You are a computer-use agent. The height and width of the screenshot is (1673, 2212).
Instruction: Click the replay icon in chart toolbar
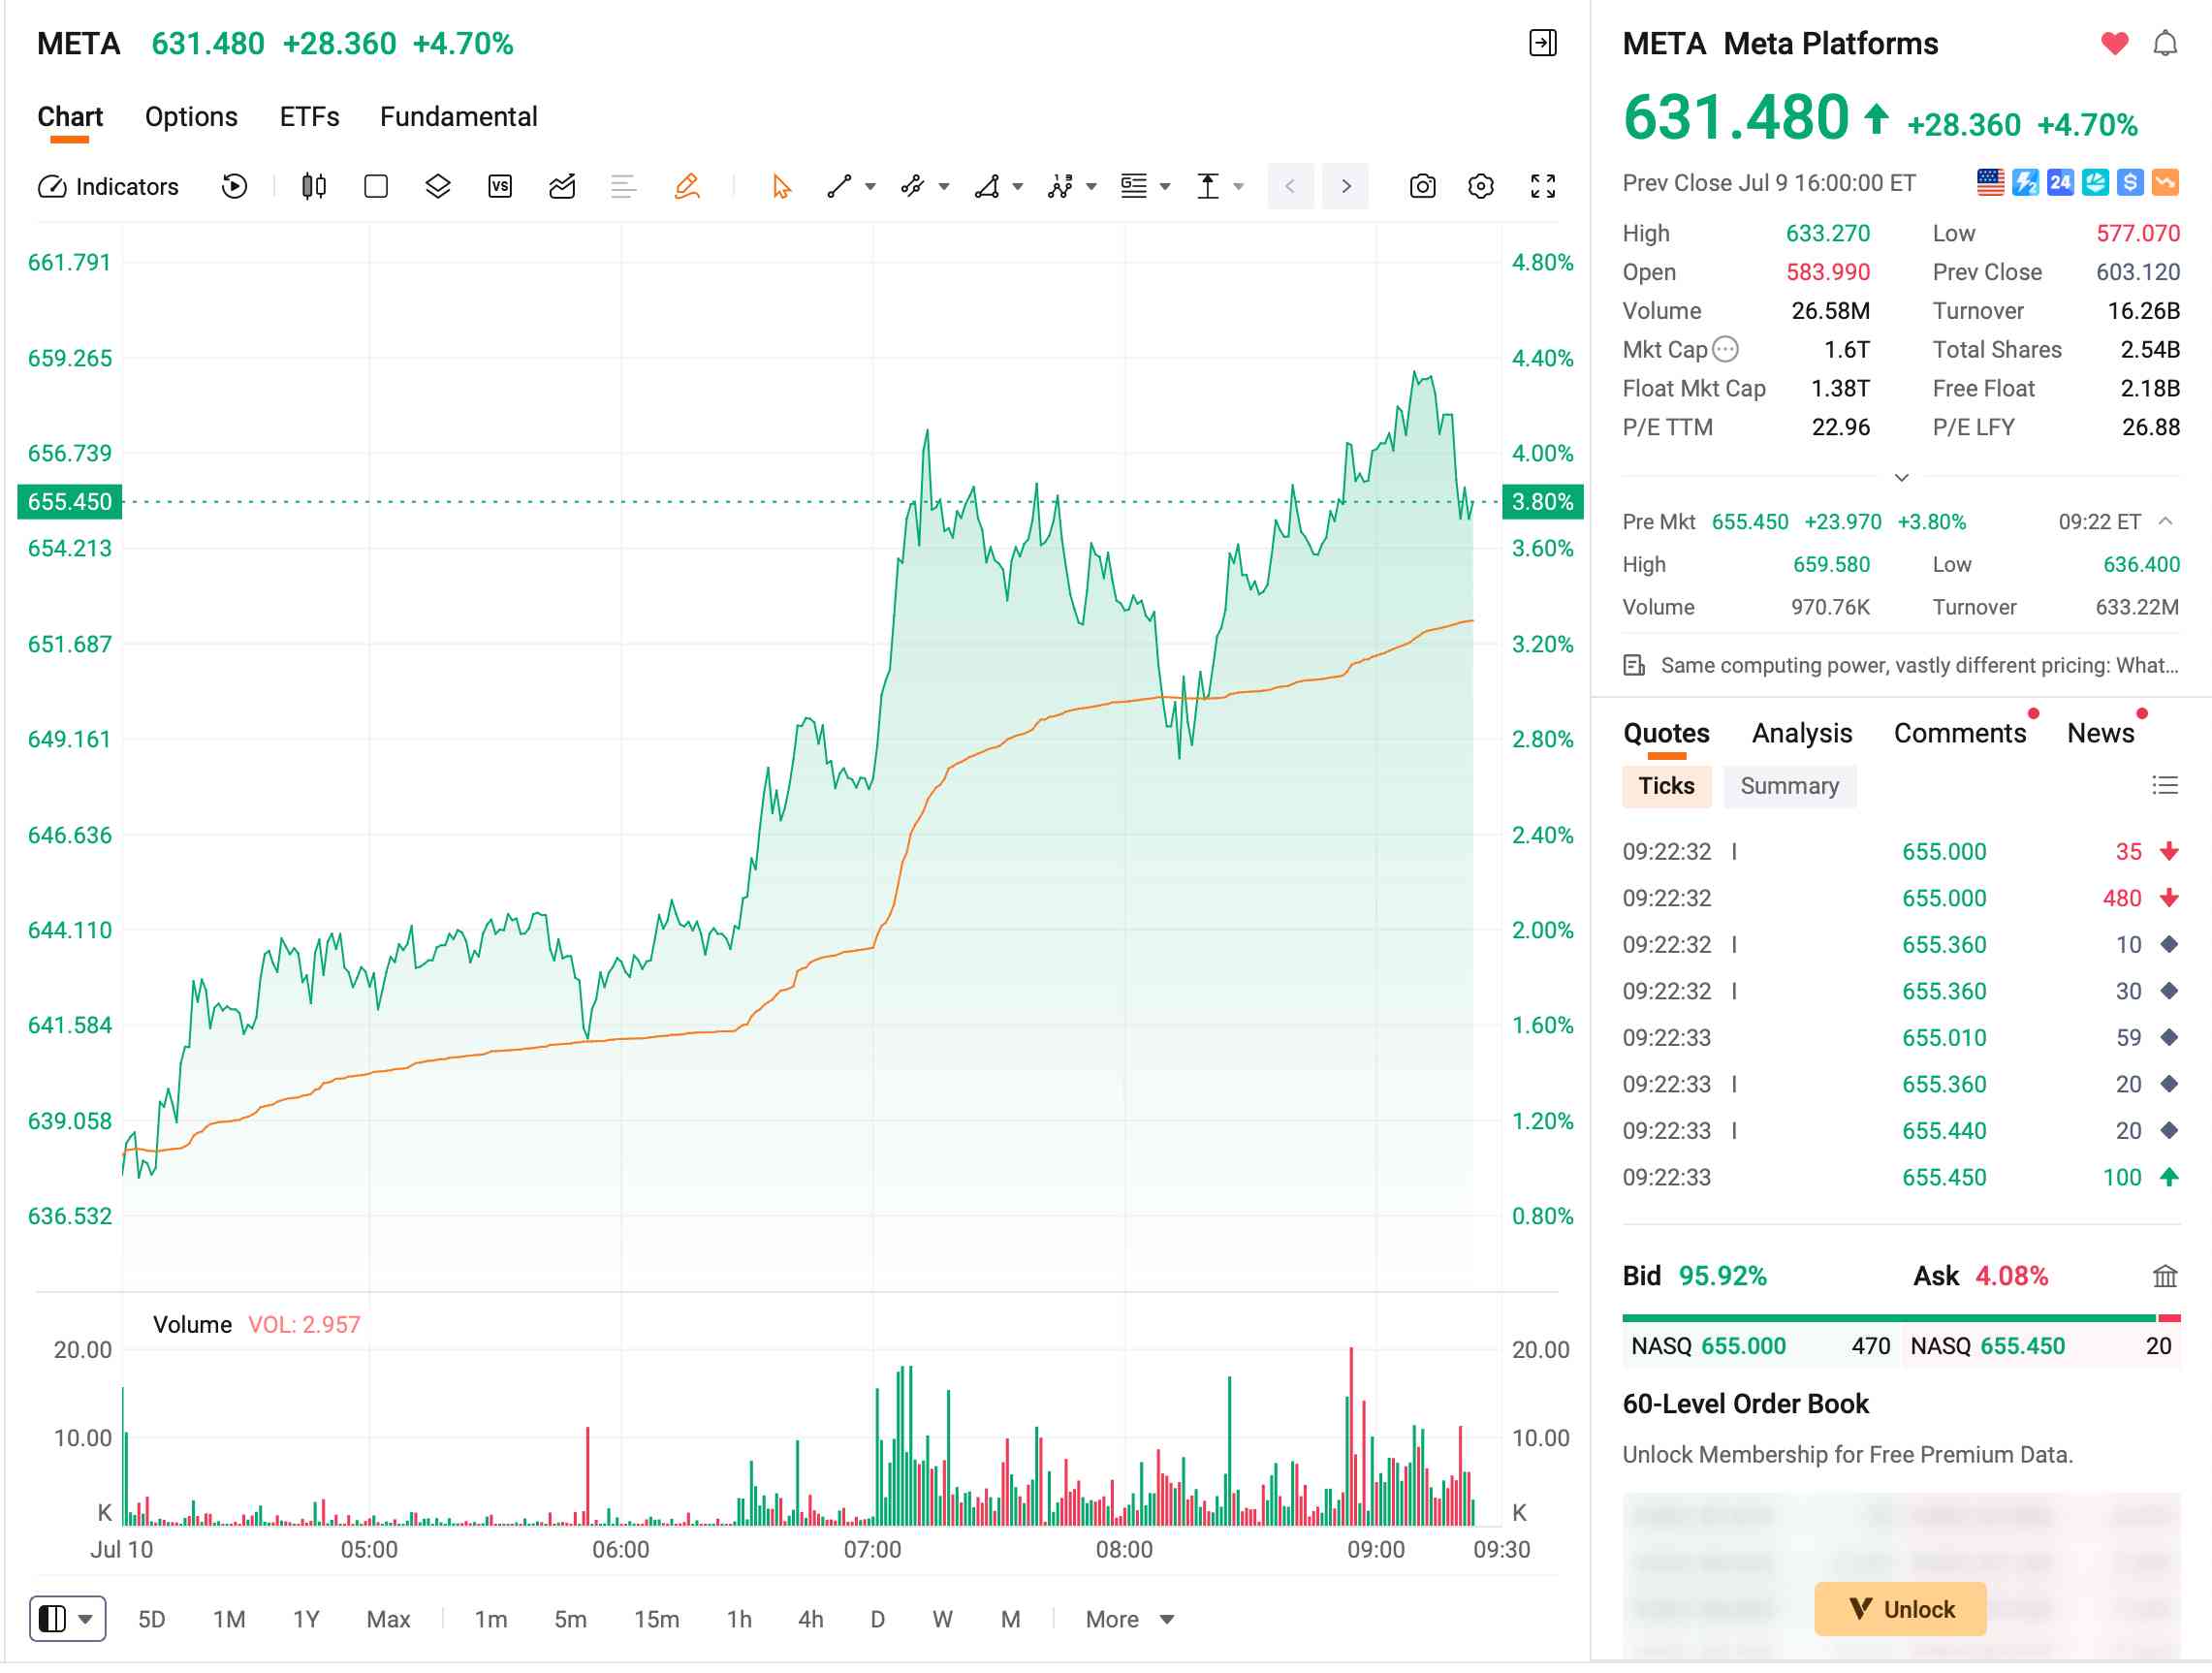coord(234,187)
